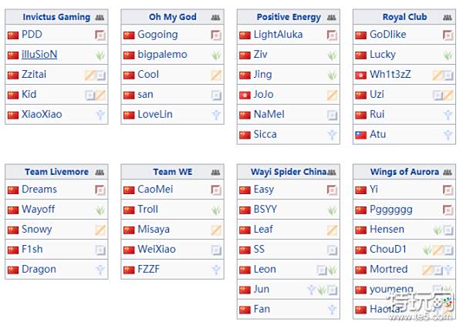Screen dimensions: 463x329
Task: Open the Uzi player page link
Action: pyautogui.click(x=377, y=95)
